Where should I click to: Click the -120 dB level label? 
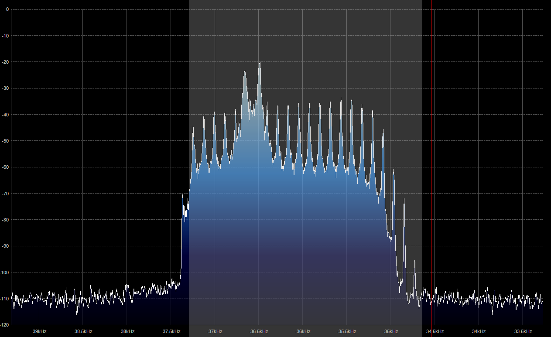[x=4, y=325]
